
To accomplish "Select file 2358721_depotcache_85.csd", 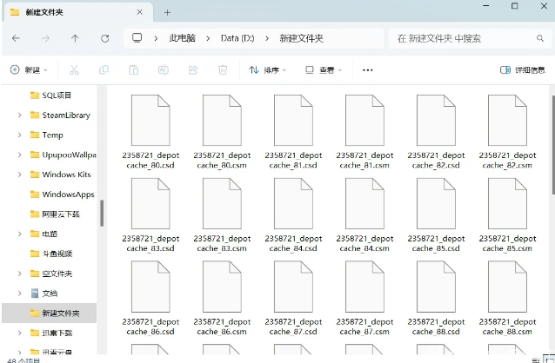I will 436,214.
